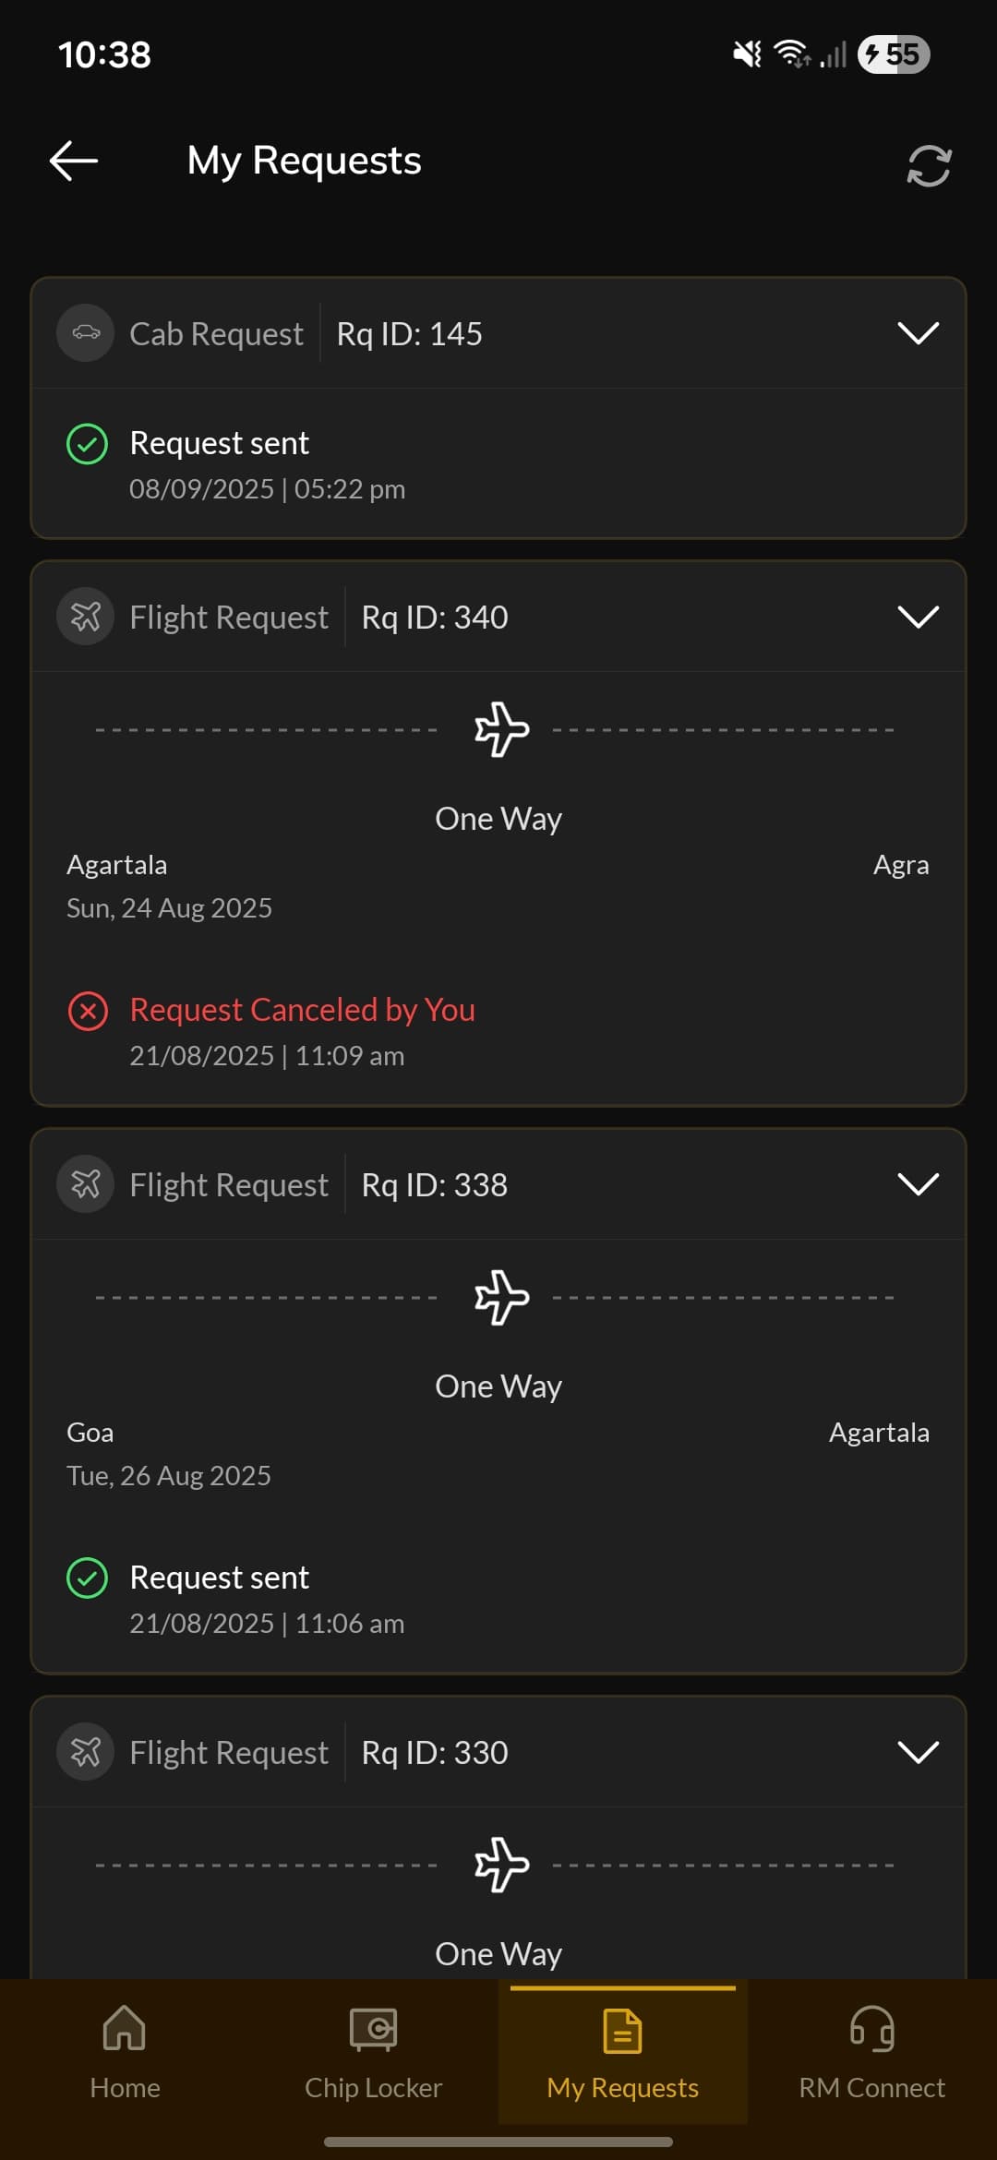Collapse the Cab Request 145 card

917,333
